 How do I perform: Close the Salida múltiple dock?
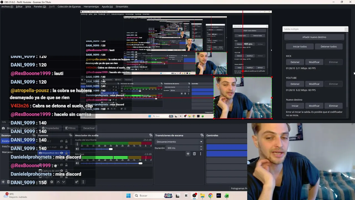coord(346,29)
